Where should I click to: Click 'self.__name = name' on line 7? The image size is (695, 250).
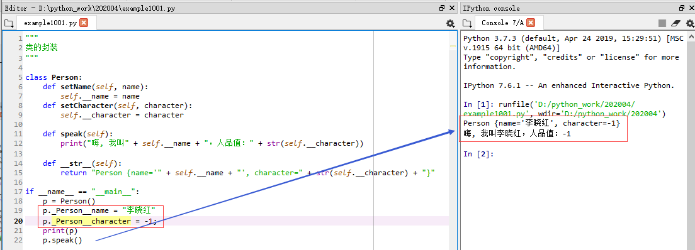(100, 96)
